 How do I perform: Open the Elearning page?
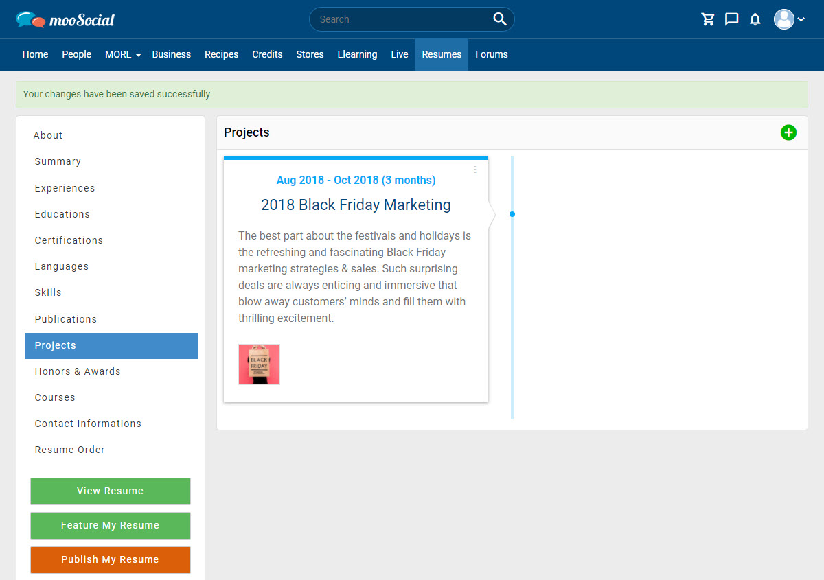pyautogui.click(x=357, y=54)
